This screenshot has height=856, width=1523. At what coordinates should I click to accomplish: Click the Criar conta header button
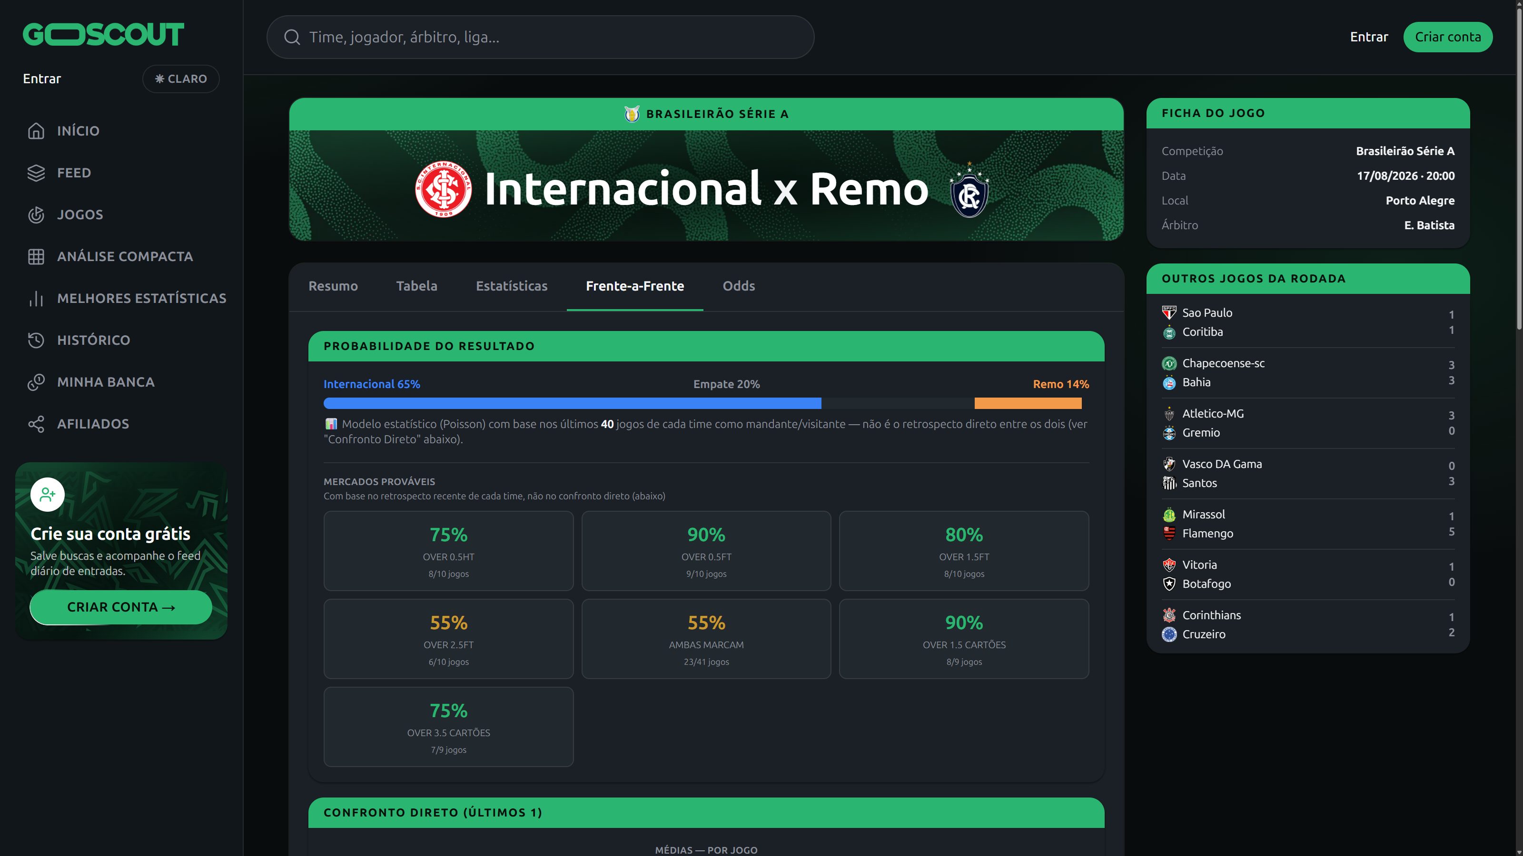coord(1448,37)
